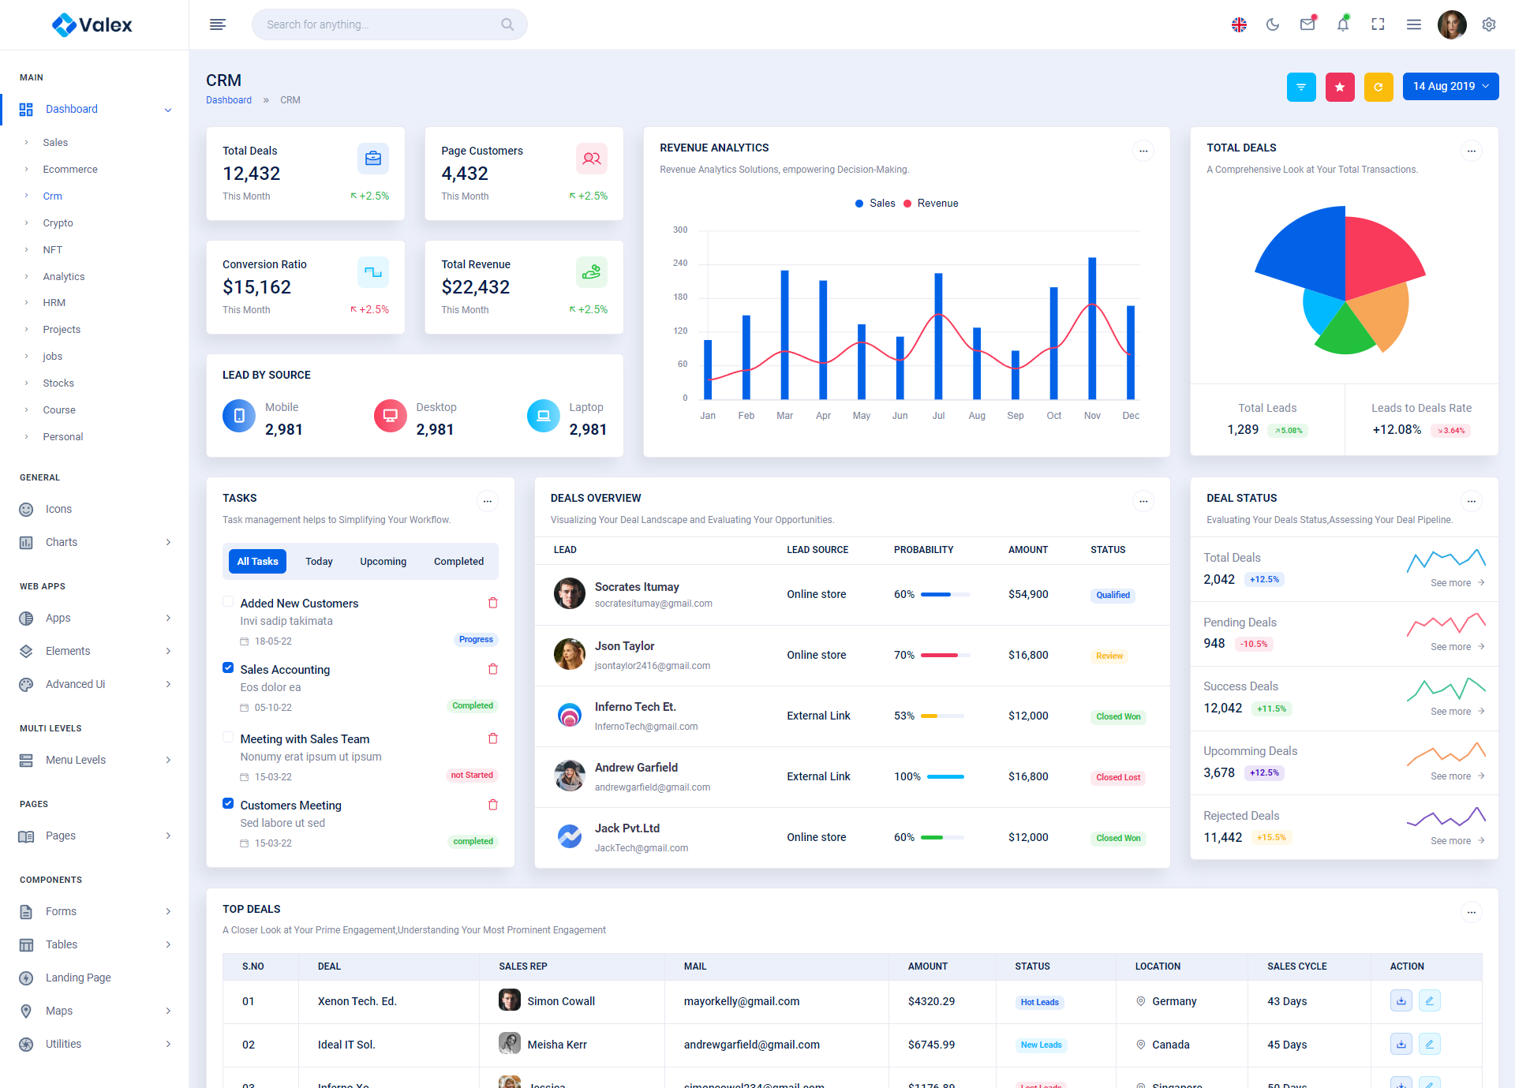
Task: Tick the Meeting with Sales Team checkbox
Action: click(x=228, y=738)
